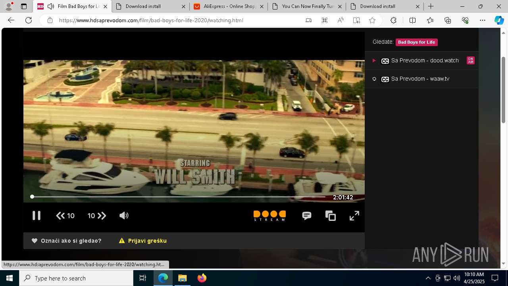Viewport: 508px width, 286px height.
Task: Enter fullscreen video mode
Action: point(354,216)
